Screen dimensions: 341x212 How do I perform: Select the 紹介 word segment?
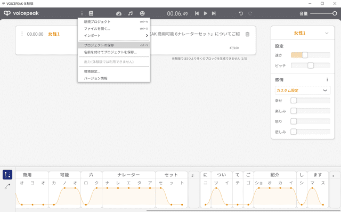coord(275,175)
